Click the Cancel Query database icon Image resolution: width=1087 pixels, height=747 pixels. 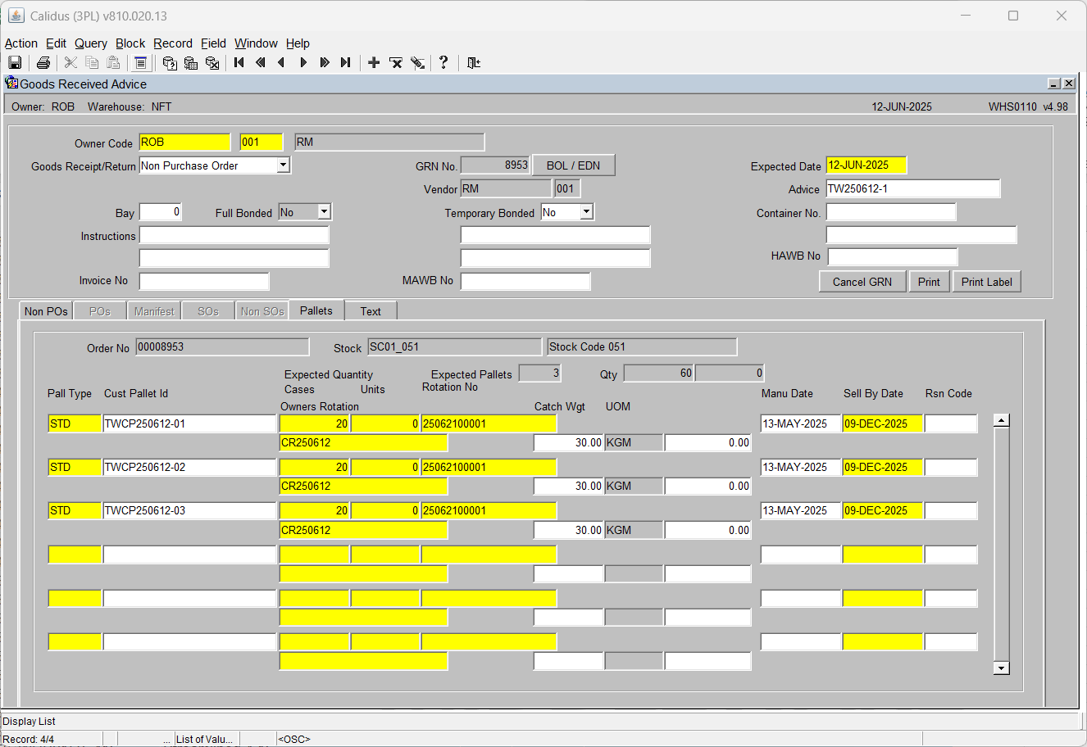click(212, 63)
